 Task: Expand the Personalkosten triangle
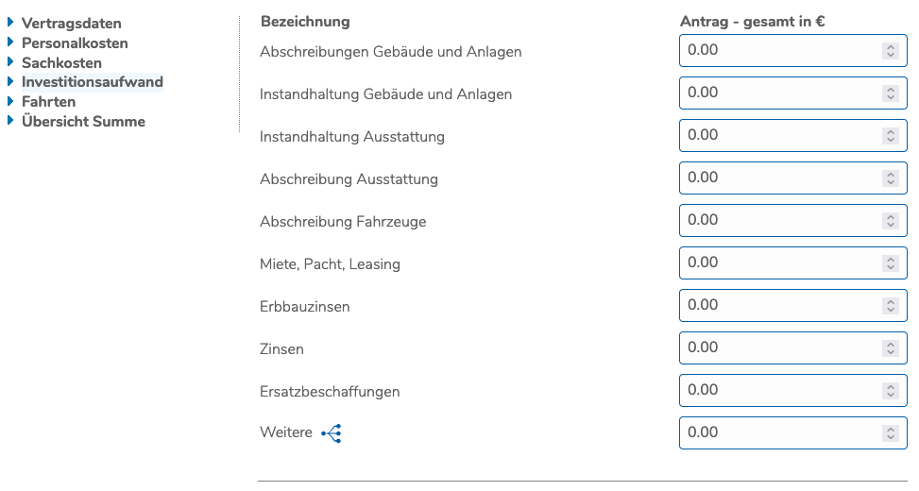pyautogui.click(x=10, y=42)
